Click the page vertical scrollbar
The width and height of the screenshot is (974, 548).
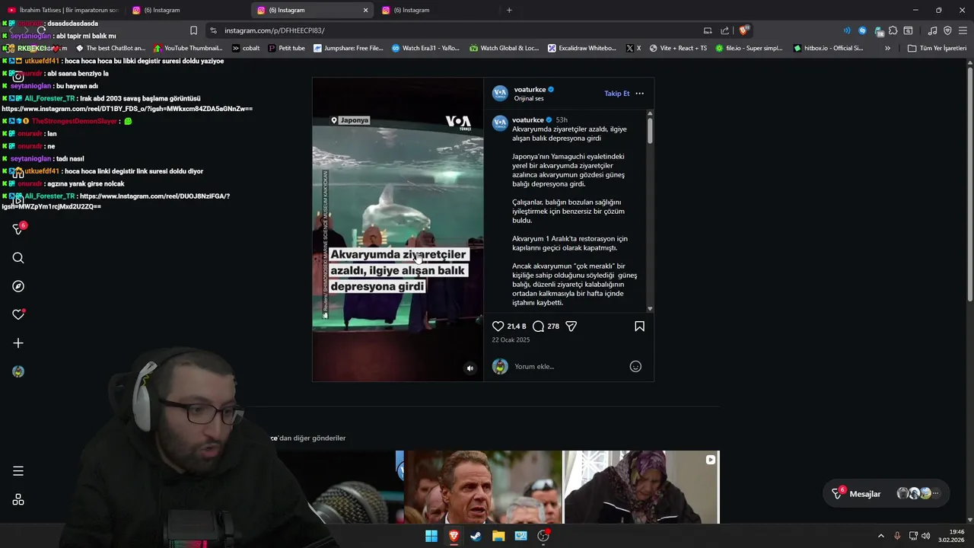pyautogui.click(x=970, y=183)
